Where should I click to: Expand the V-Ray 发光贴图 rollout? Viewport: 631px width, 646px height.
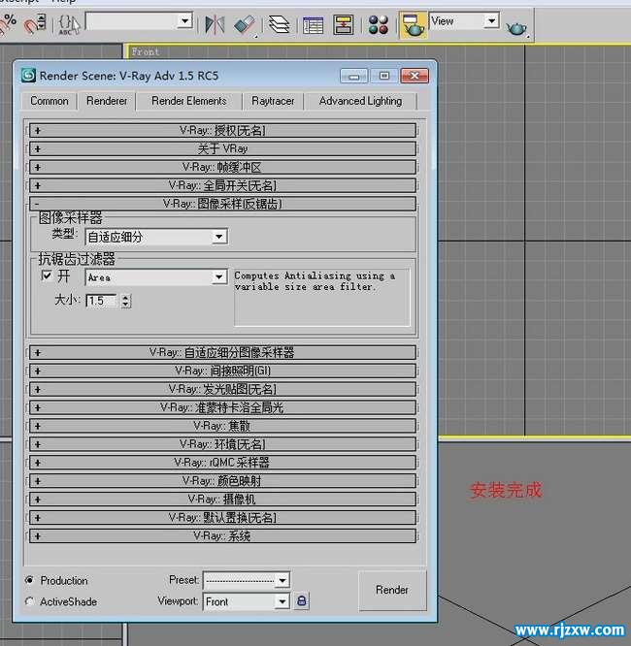222,389
